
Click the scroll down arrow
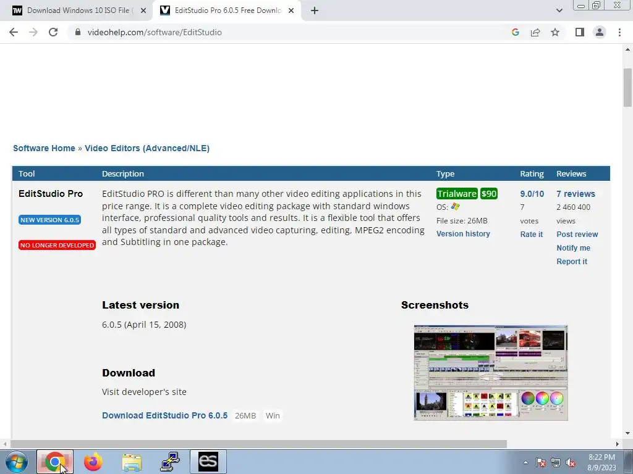[x=627, y=434]
